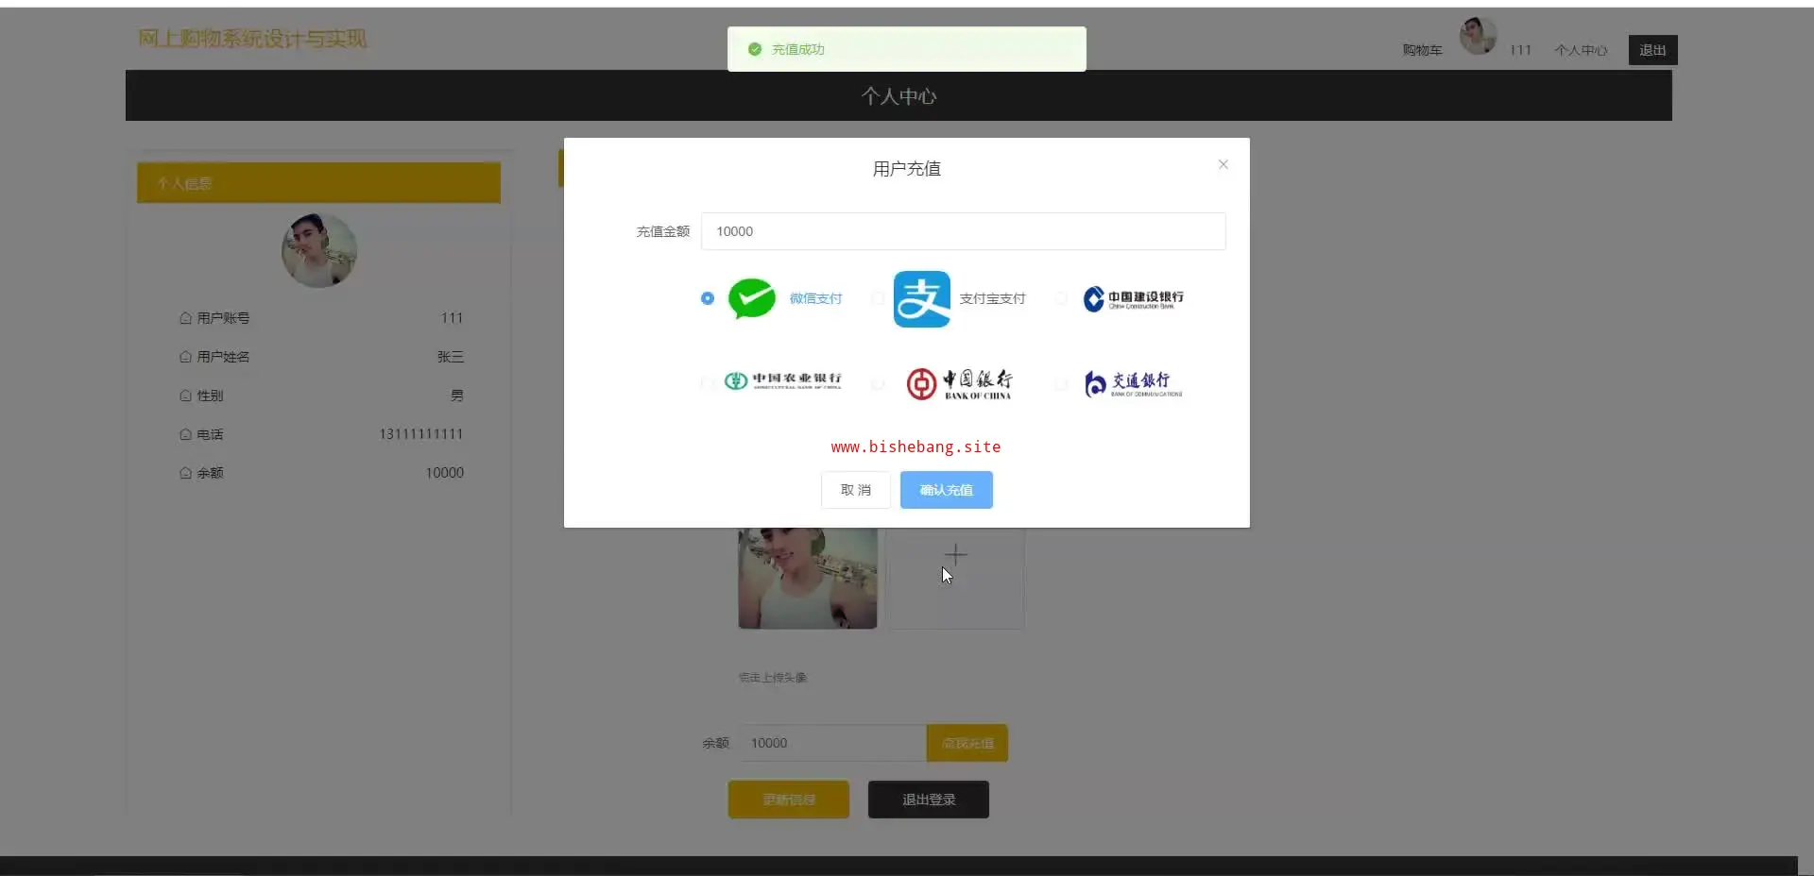Image resolution: width=1814 pixels, height=876 pixels.
Task: Click the yellow 更新信息 button
Action: (x=789, y=800)
